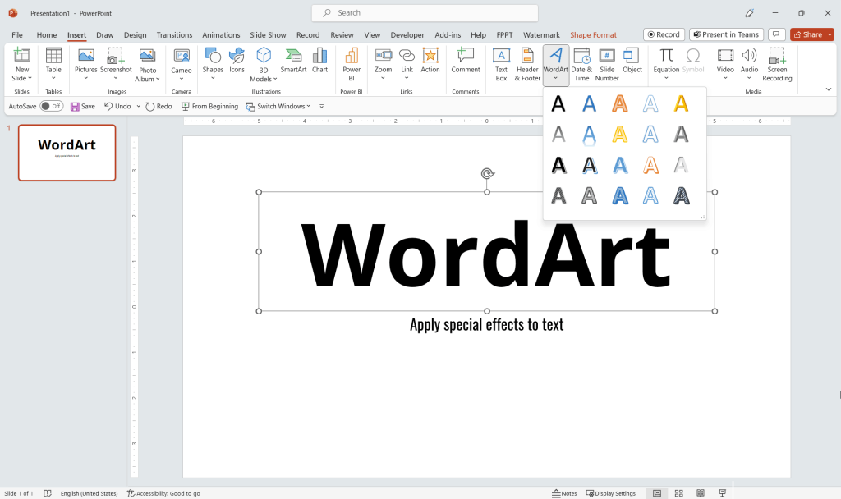
Task: Click the Record button
Action: [664, 34]
